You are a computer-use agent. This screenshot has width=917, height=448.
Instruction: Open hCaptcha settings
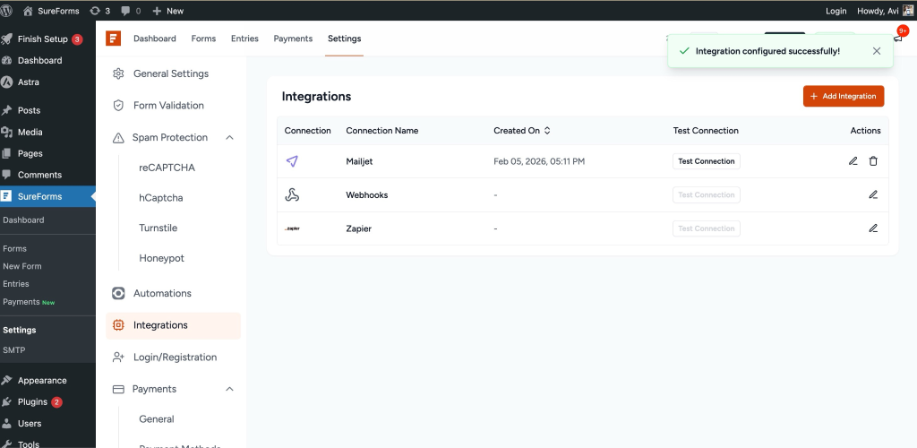(x=161, y=198)
